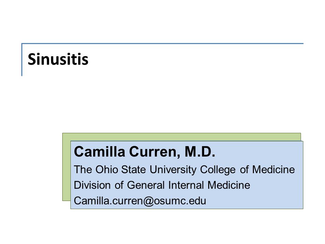The width and height of the screenshot is (325, 244).
Task: Select the vertical blue line beside Sinusitis
Action: click(x=22, y=60)
